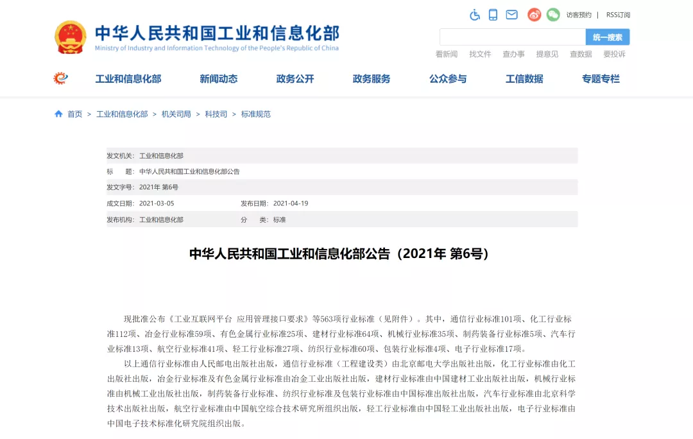
Task: Open the accessibility service icon
Action: pos(475,13)
